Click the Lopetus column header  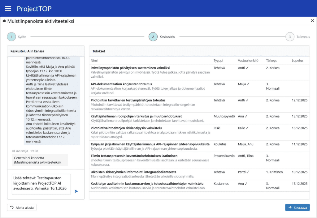tap(297, 61)
